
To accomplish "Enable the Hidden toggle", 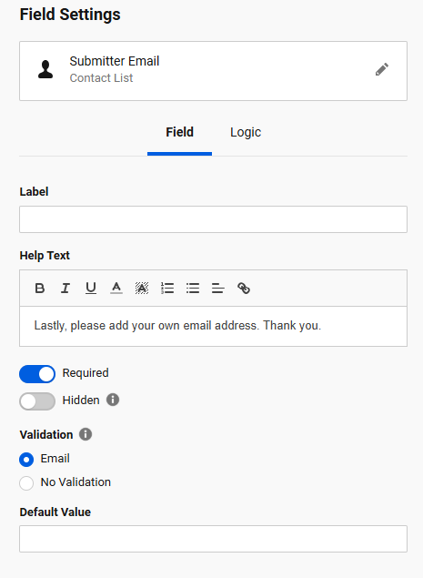I will 37,401.
